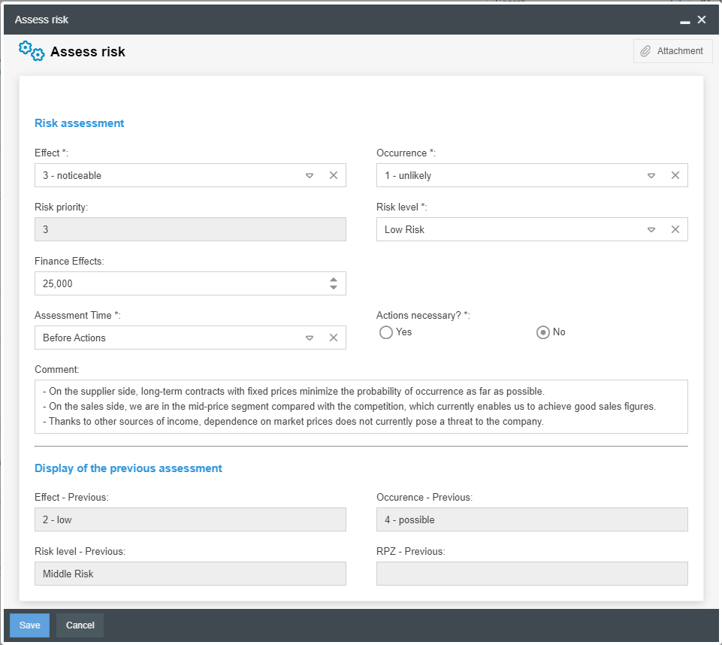Click the Cancel button

80,625
